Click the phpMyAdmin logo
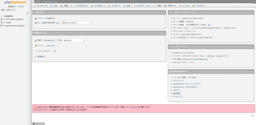This screenshot has height=125, width=256. 15,2
